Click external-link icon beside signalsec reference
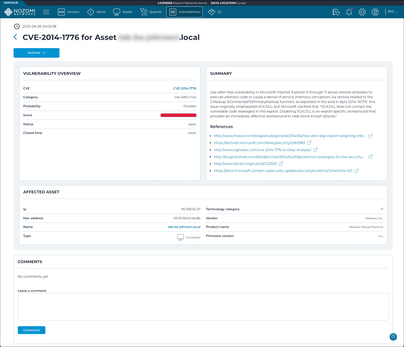404x347 pixels. click(x=315, y=150)
